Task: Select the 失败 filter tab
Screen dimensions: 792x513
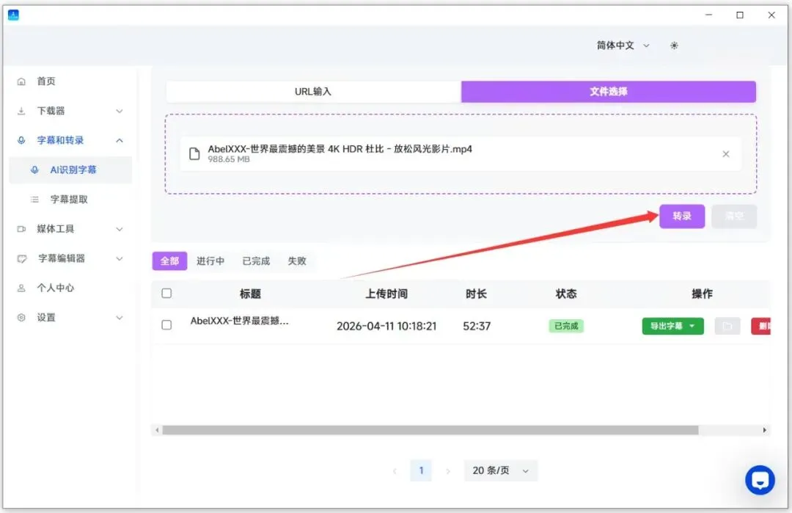Action: 297,261
